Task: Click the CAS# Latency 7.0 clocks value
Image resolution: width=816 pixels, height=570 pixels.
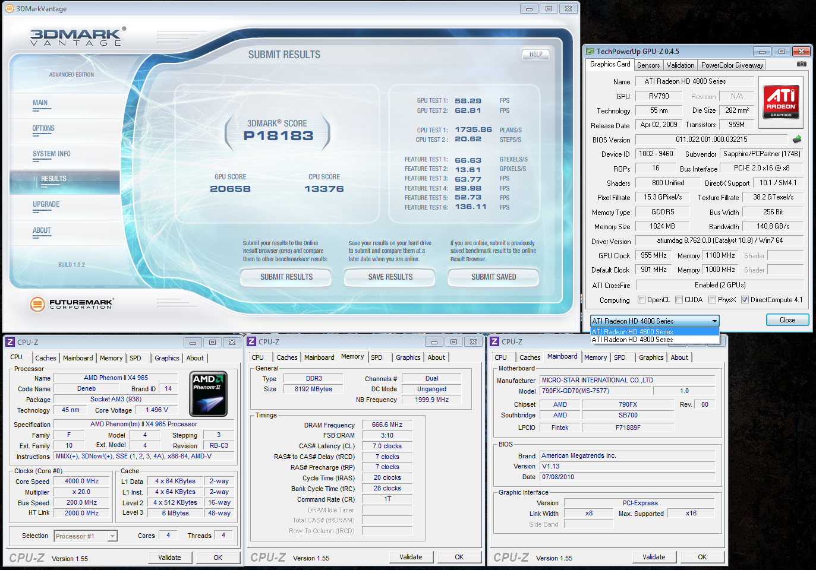Action: (387, 446)
